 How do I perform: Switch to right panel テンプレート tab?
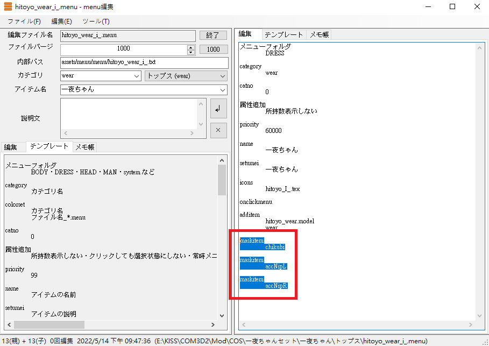pyautogui.click(x=284, y=34)
